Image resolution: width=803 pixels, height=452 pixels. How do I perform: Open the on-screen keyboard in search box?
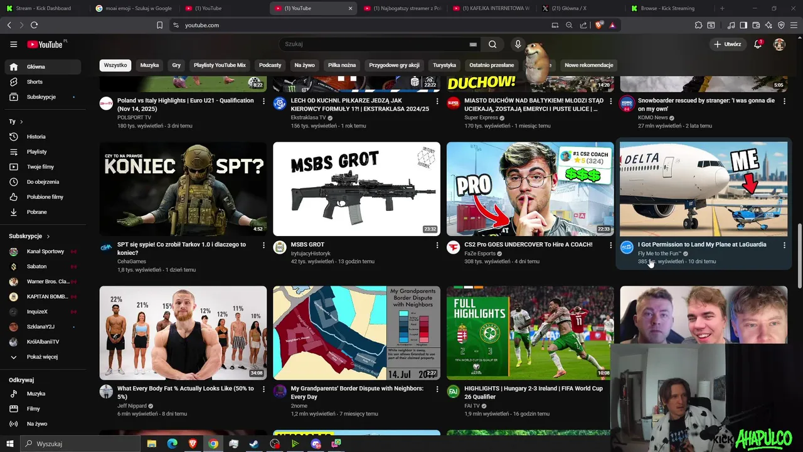(x=473, y=45)
